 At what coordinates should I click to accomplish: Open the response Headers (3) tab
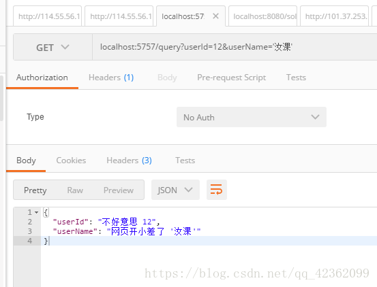(x=129, y=161)
